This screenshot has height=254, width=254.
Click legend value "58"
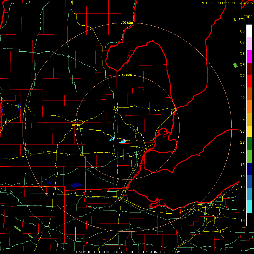[242, 53]
